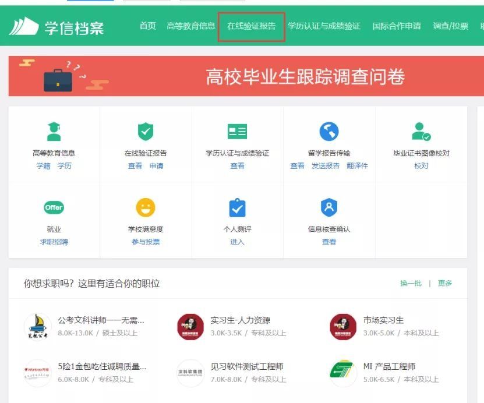Click the ID card icon for 学历认证与成绩验证
This screenshot has height=403, width=484.
(x=237, y=132)
